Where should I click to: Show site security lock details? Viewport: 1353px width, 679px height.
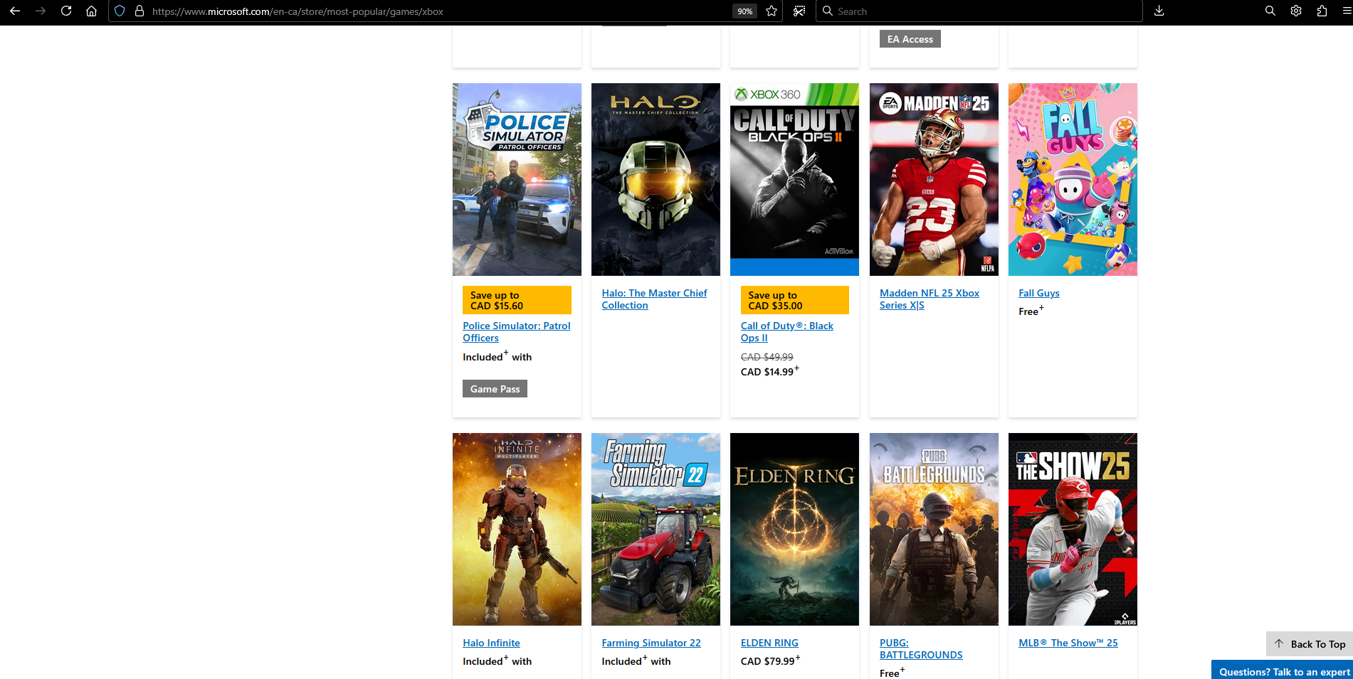point(139,11)
